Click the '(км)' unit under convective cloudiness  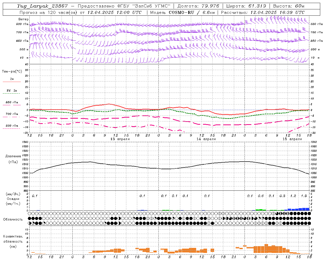click(13, 246)
